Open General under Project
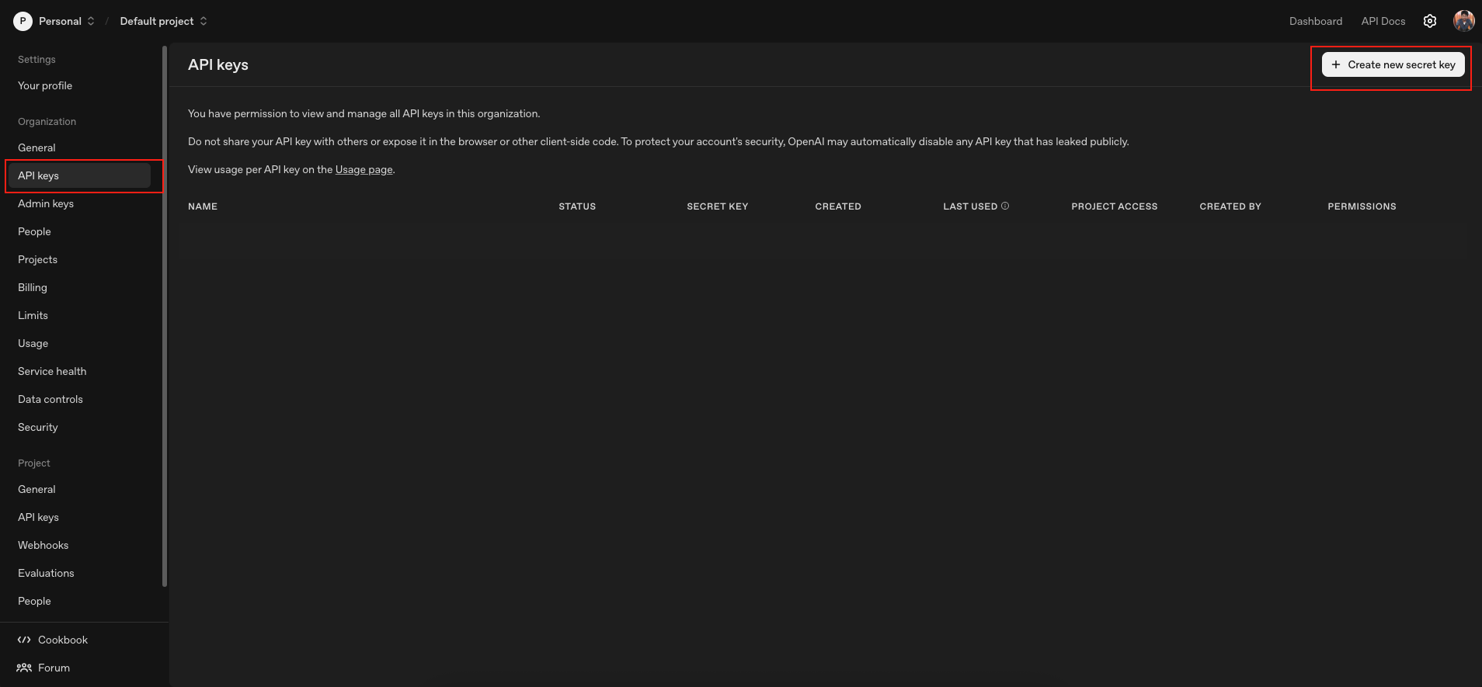 point(37,489)
